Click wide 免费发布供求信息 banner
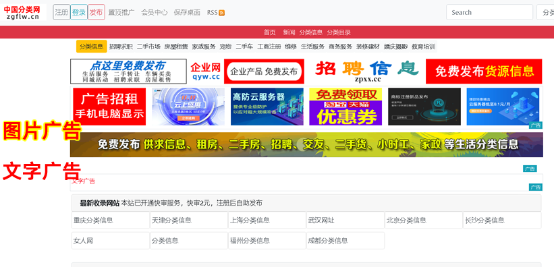 coord(306,145)
